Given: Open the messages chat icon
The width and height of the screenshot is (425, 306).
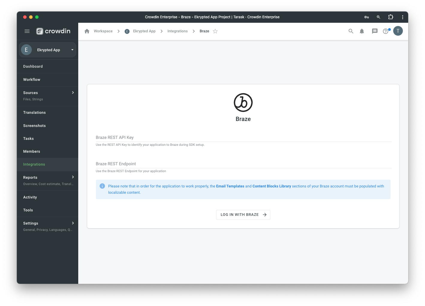Looking at the screenshot, I should [x=375, y=31].
